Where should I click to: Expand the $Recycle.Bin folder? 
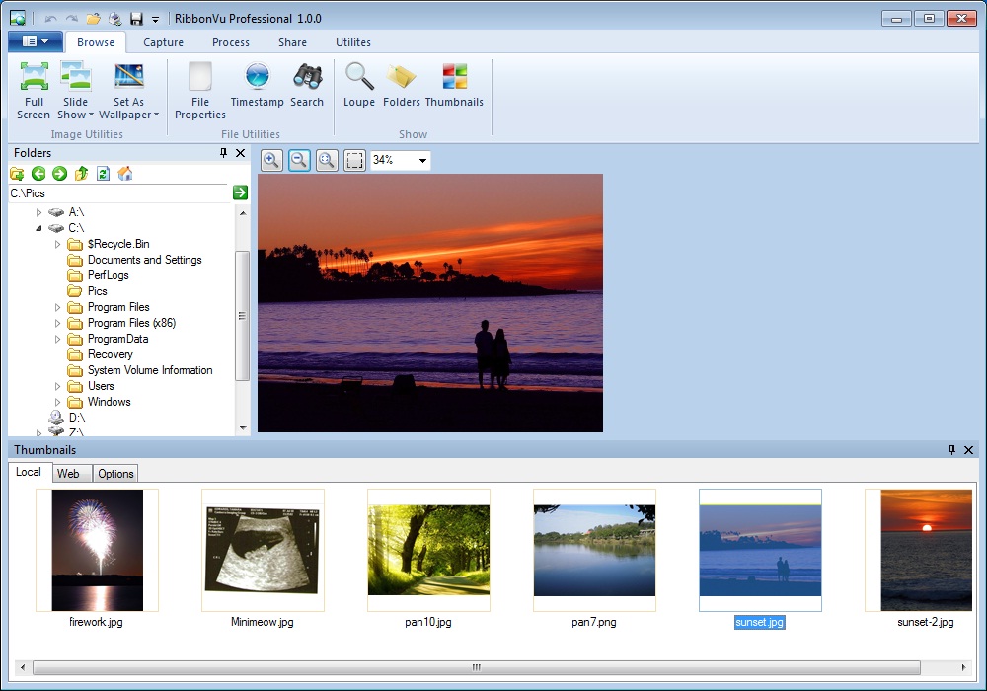[58, 244]
